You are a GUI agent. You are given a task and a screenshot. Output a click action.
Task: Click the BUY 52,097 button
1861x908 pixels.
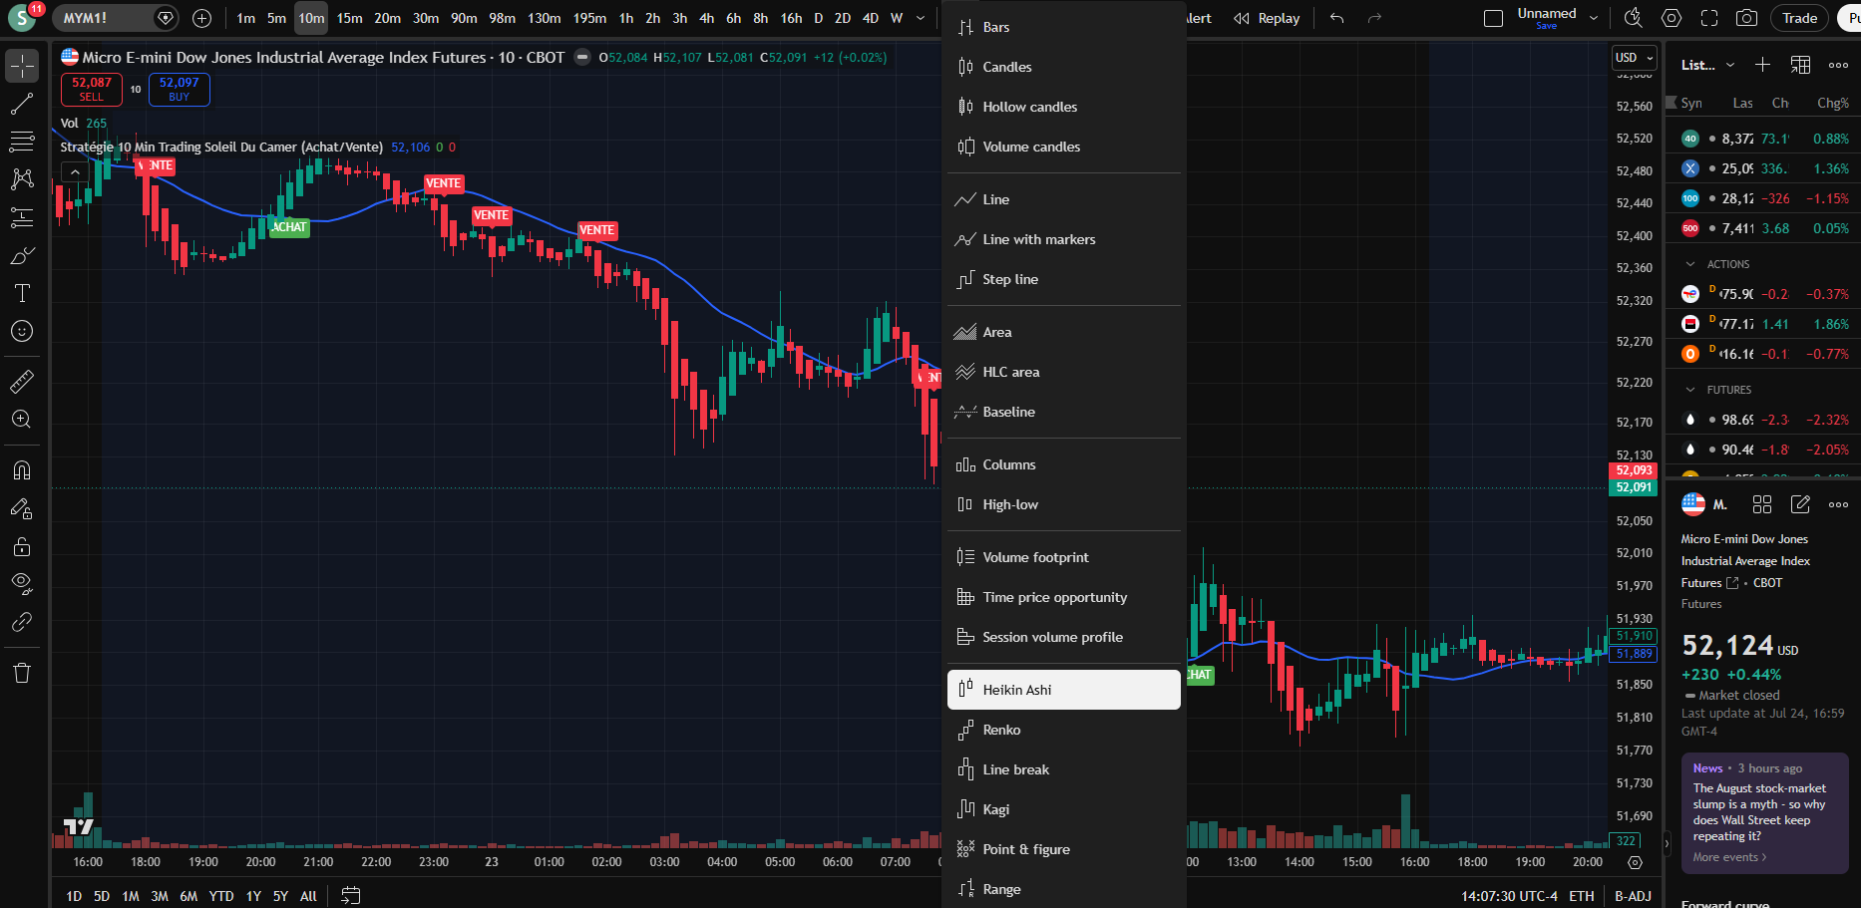coord(180,90)
